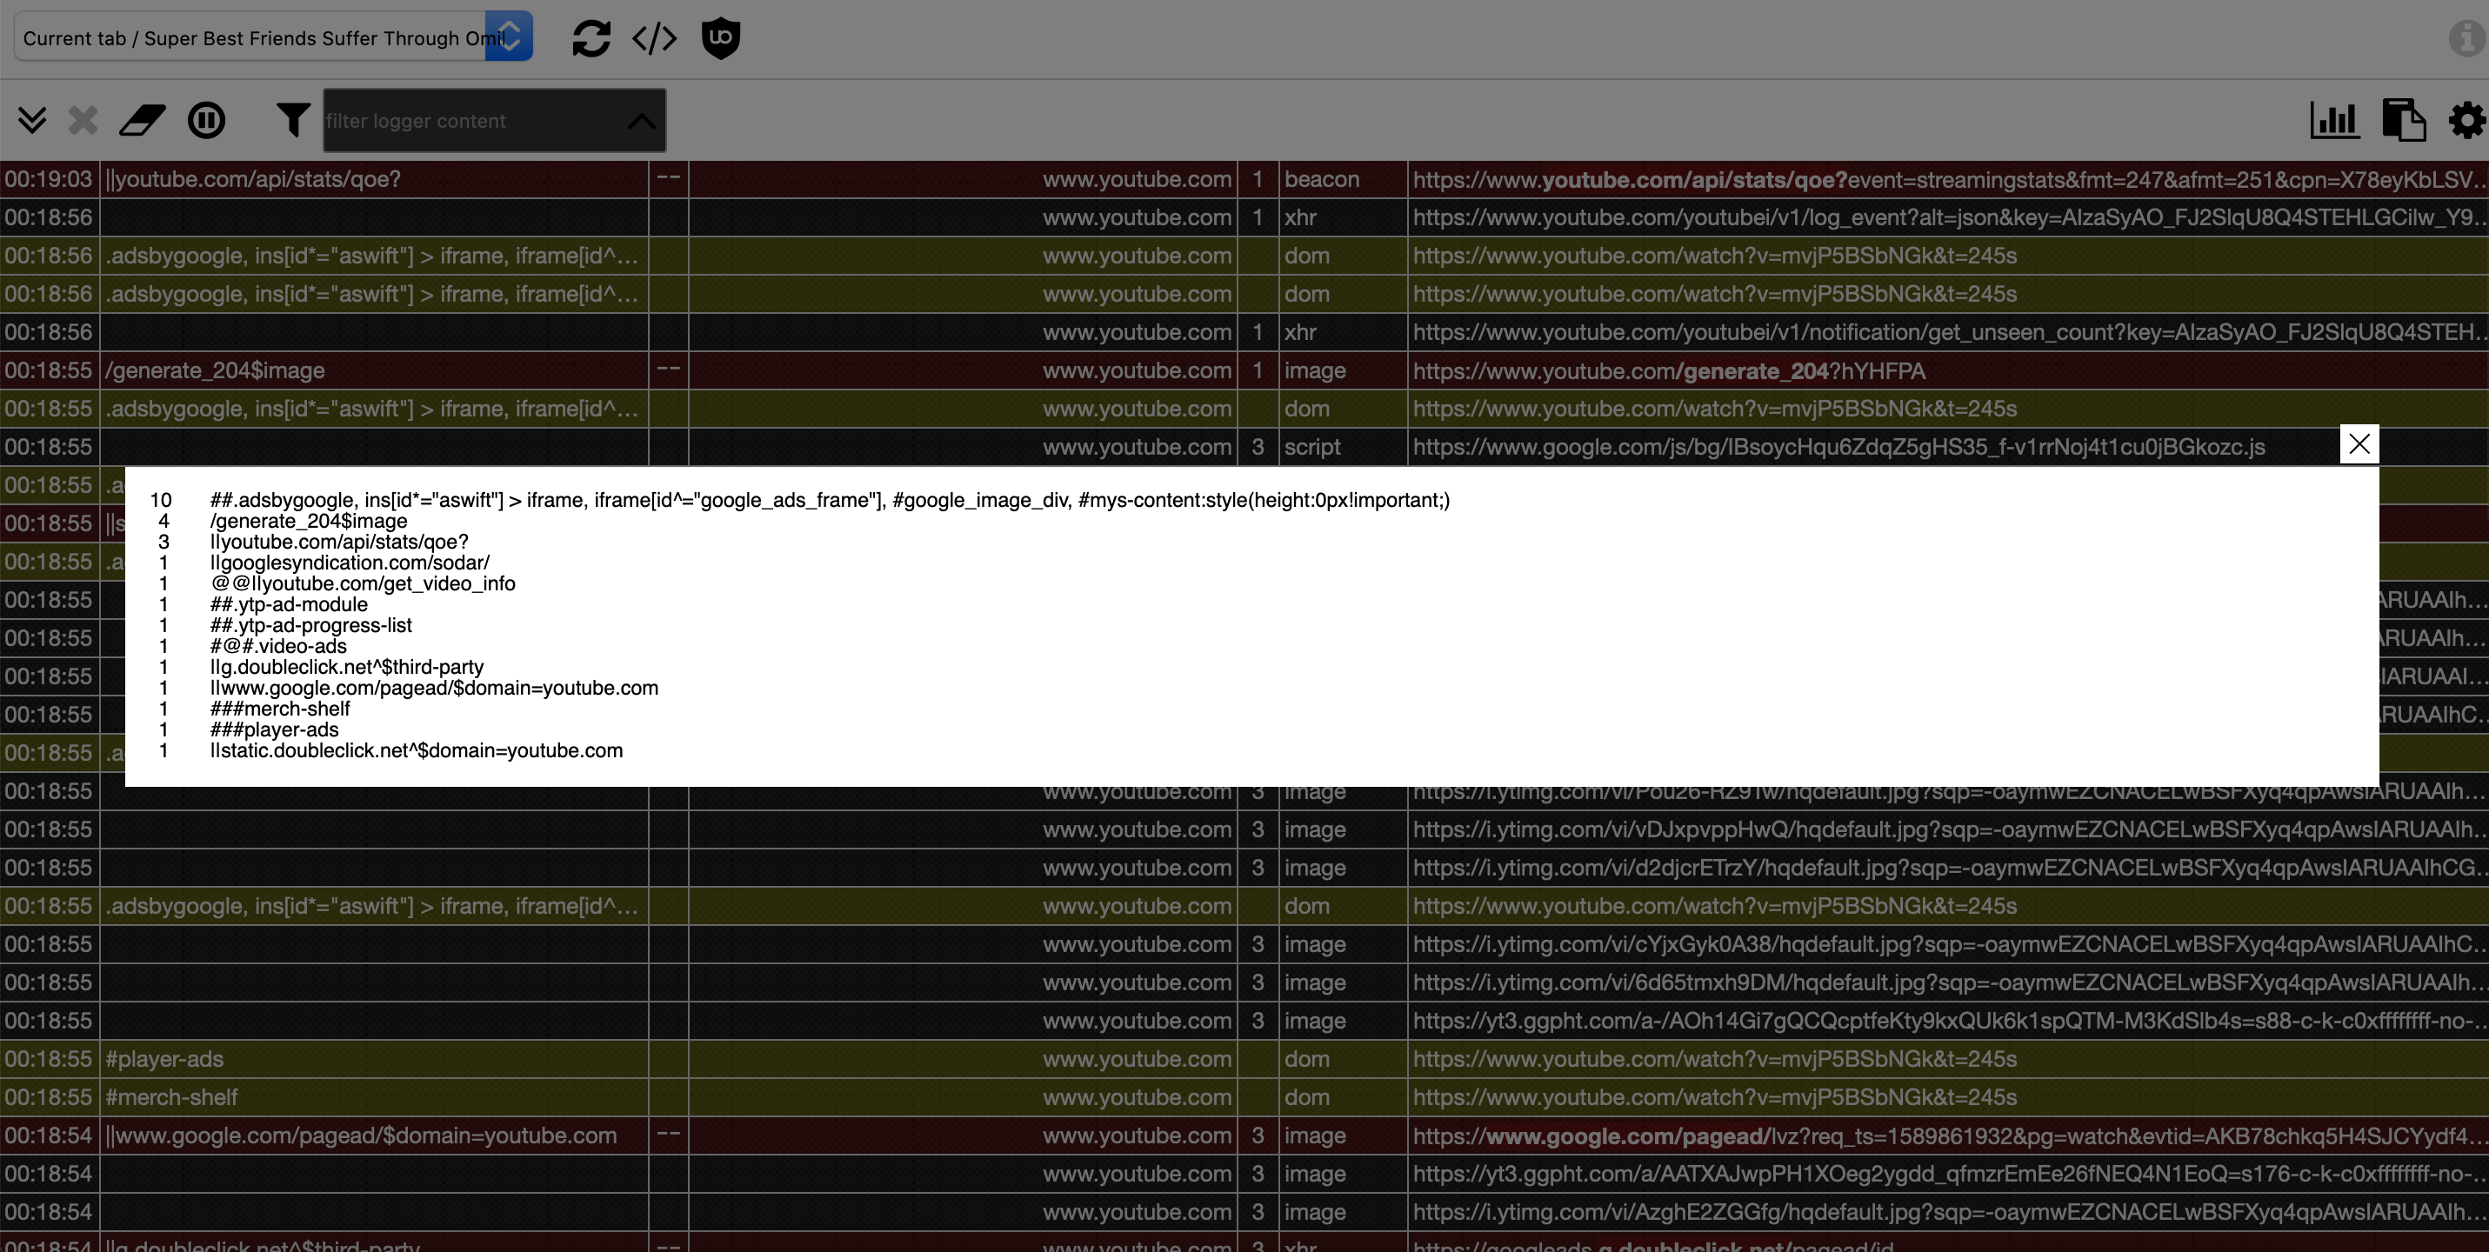The image size is (2489, 1252).
Task: Open the Current tab selector dropdown
Action: (x=251, y=37)
